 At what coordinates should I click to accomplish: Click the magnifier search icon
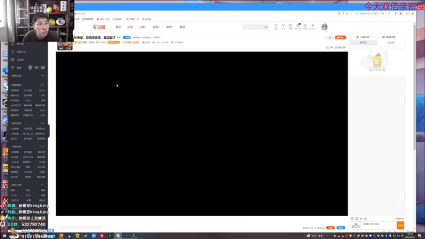(266, 27)
